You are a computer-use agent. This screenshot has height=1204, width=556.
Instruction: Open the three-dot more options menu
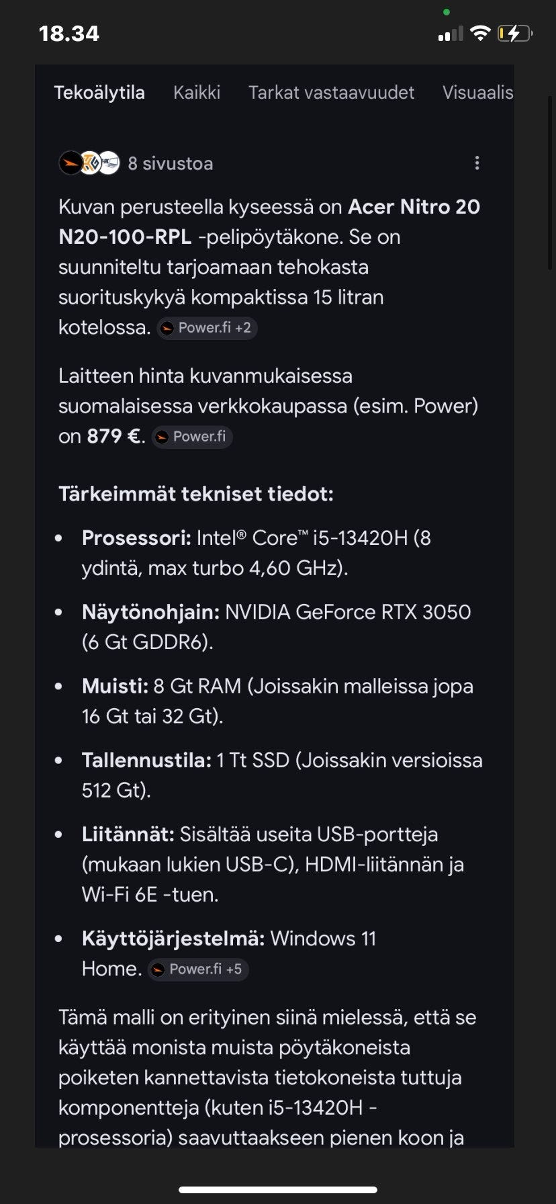pos(477,163)
